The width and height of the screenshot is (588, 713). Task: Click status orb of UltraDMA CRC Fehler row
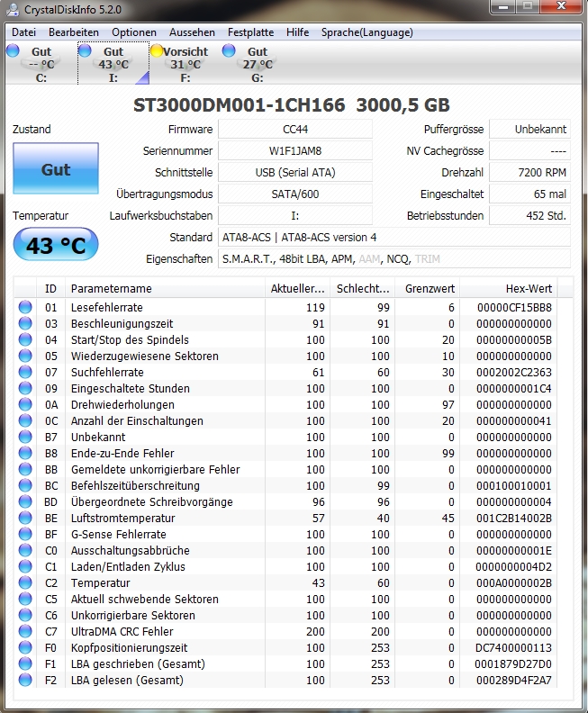coord(25,632)
